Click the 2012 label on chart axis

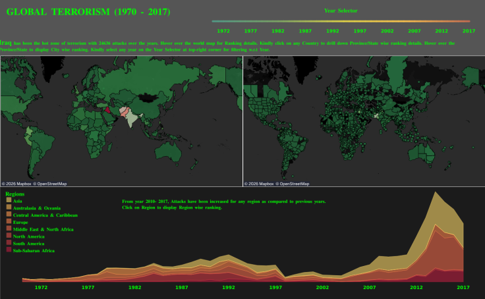416,288
